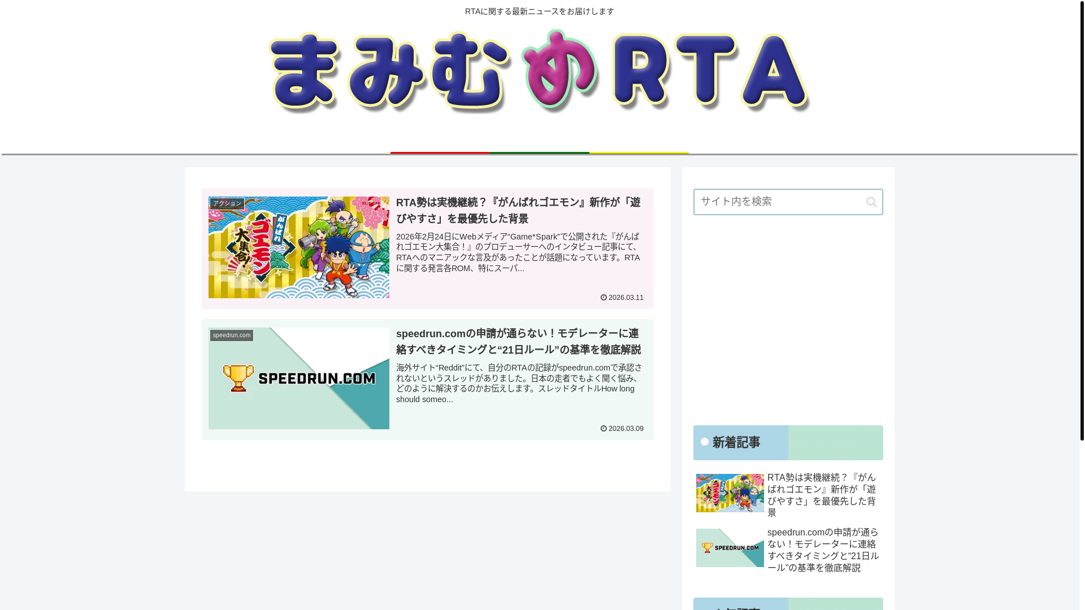Click the Game*Spark interview article excerpt

518,252
